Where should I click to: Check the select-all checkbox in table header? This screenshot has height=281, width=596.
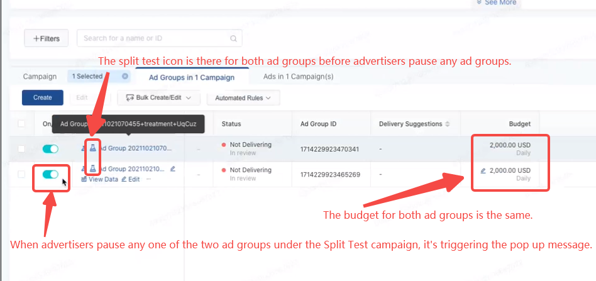coord(22,124)
